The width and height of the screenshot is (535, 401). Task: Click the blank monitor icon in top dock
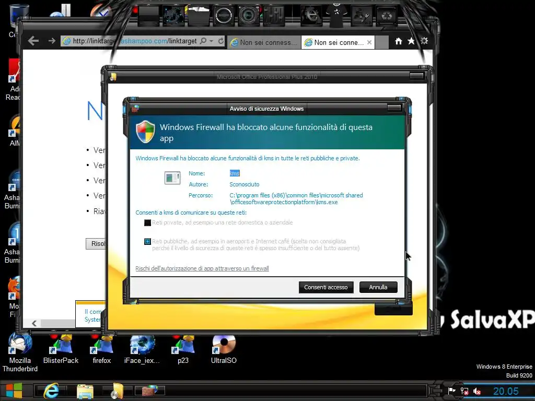click(149, 16)
